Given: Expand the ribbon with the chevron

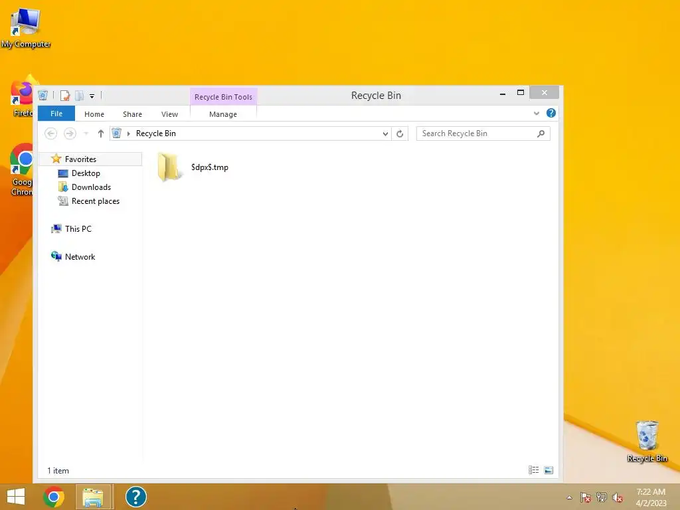Looking at the screenshot, I should pos(537,113).
